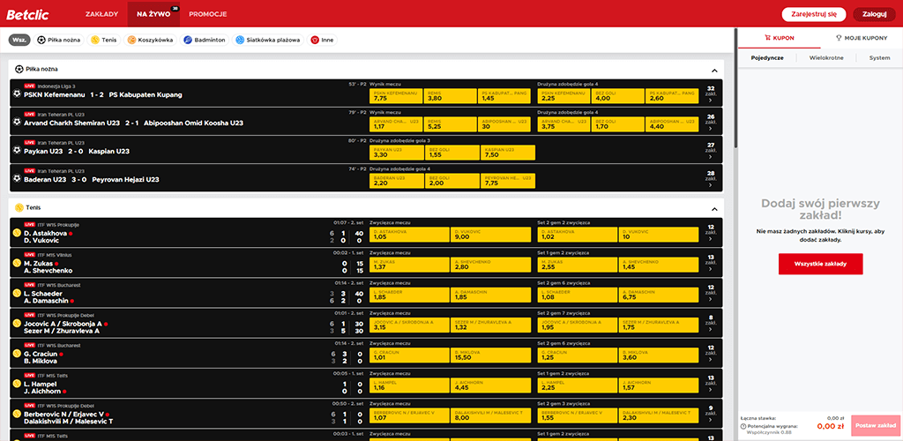Click tennis ball icon beside D. Astakhova match

point(17,233)
